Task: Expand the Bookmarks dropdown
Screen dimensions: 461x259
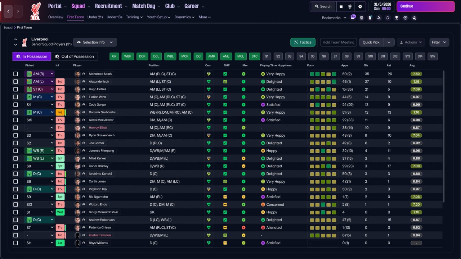Action: [334, 18]
